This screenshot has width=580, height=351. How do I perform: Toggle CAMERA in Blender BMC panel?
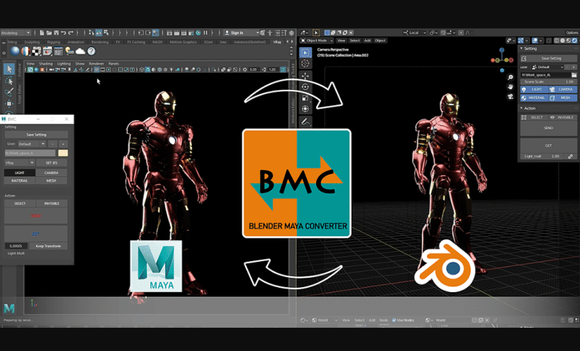point(563,89)
